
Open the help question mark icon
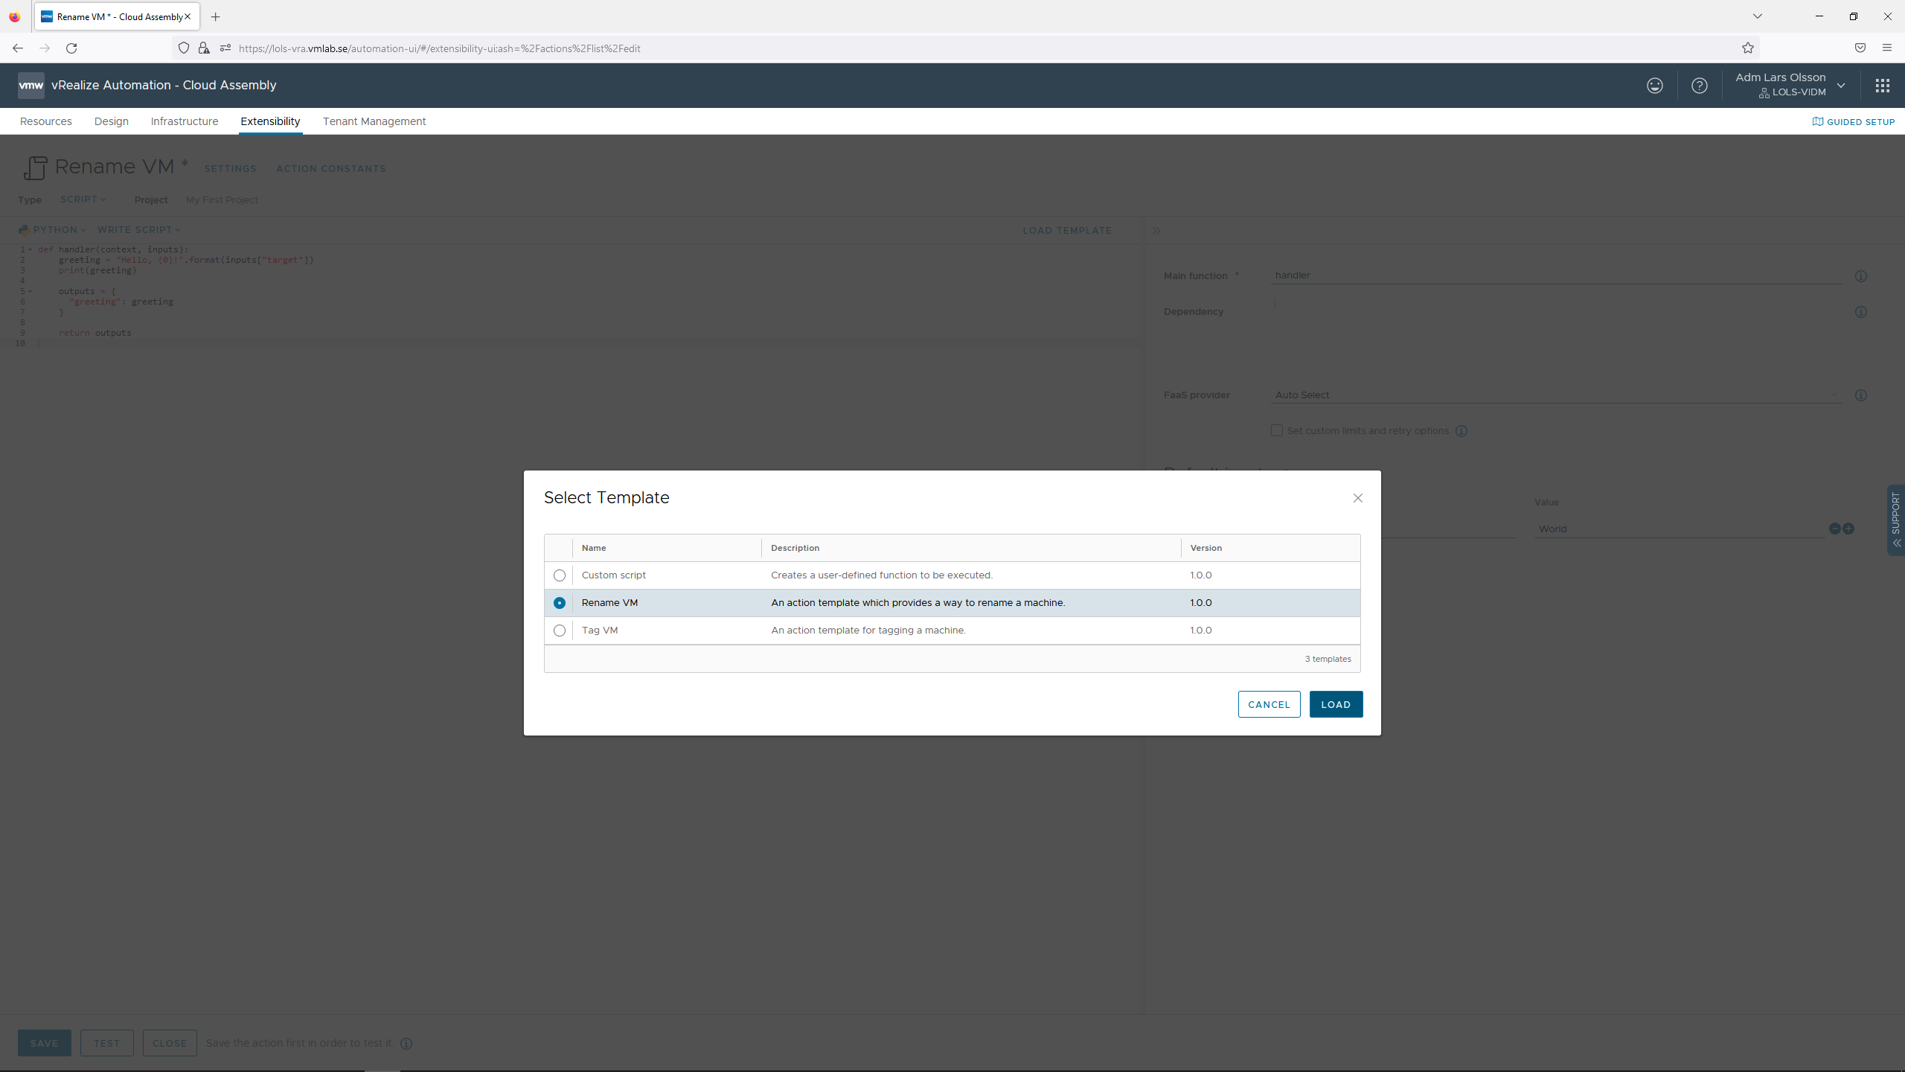1700,86
